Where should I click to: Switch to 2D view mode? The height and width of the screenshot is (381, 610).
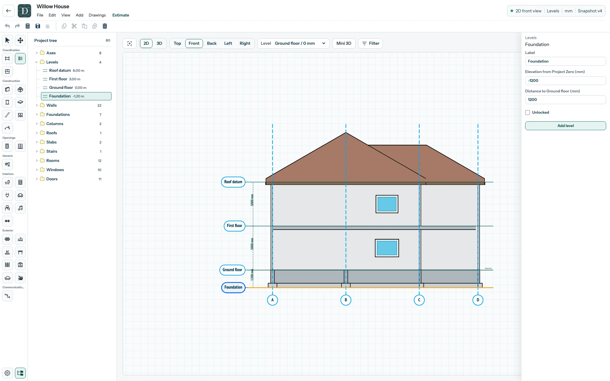click(x=146, y=43)
